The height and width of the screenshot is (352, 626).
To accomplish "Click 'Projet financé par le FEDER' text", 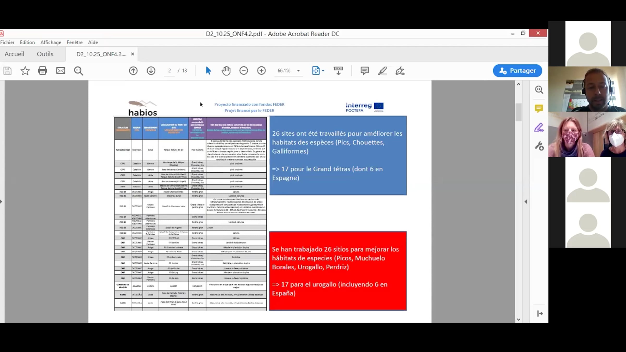I will 249,110.
